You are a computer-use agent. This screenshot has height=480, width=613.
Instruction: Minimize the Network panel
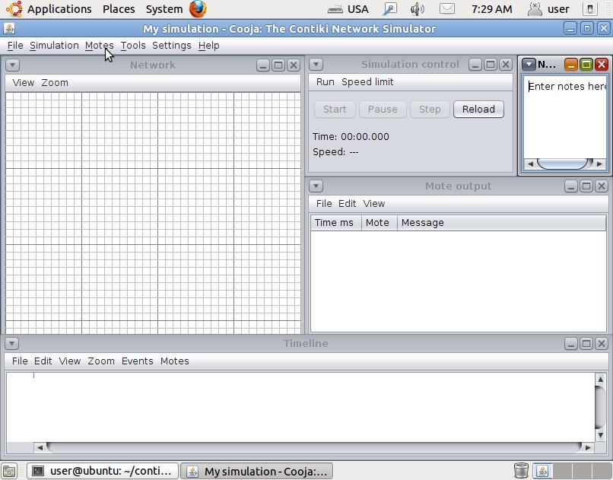pyautogui.click(x=263, y=65)
